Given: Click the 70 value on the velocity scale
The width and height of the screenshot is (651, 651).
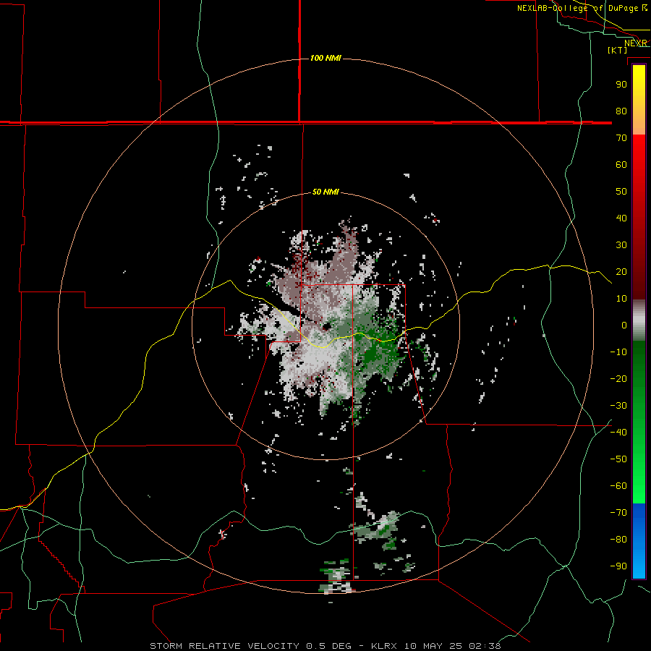Looking at the screenshot, I should (x=621, y=138).
